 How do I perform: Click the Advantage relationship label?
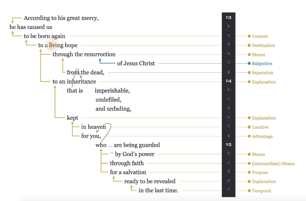click(262, 136)
